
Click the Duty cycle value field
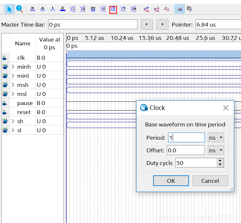point(196,163)
